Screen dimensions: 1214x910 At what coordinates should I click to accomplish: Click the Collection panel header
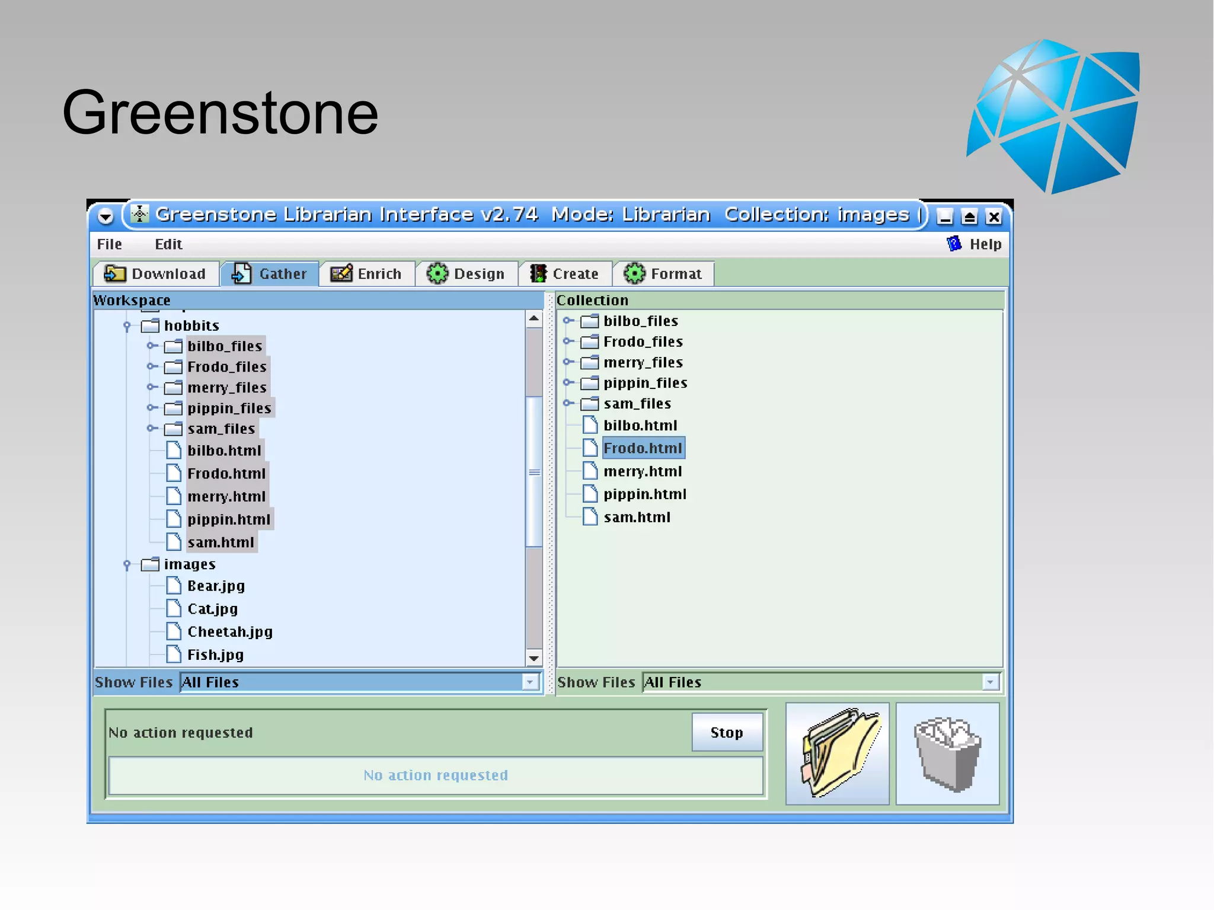(779, 300)
